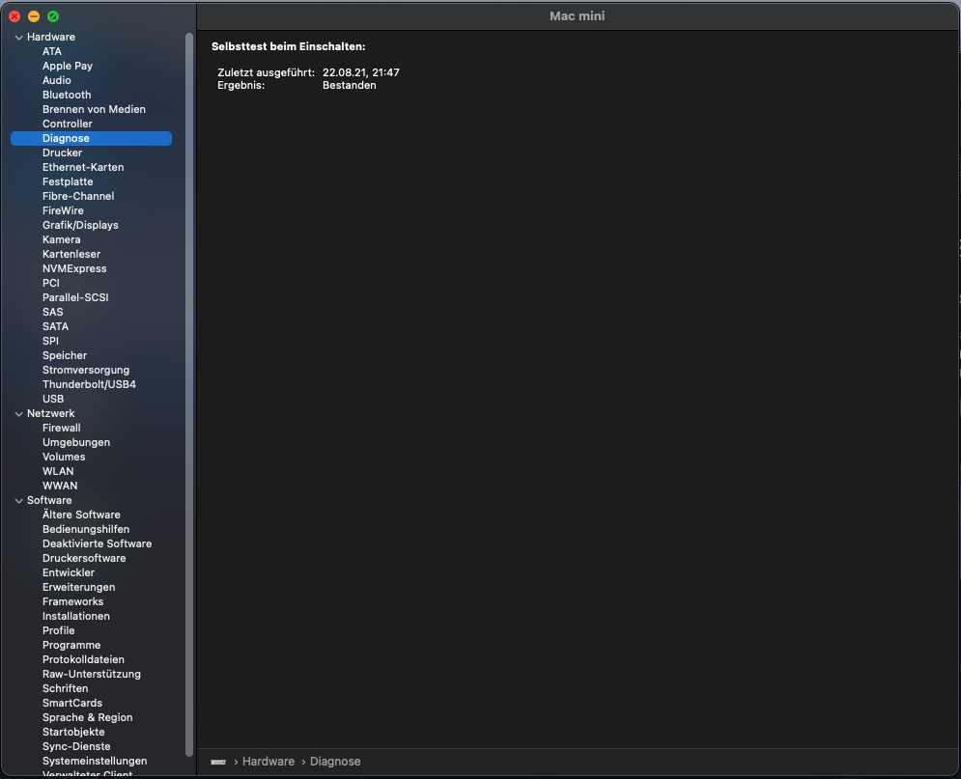Viewport: 961px width, 779px height.
Task: Open the WLAN entry
Action: (58, 472)
